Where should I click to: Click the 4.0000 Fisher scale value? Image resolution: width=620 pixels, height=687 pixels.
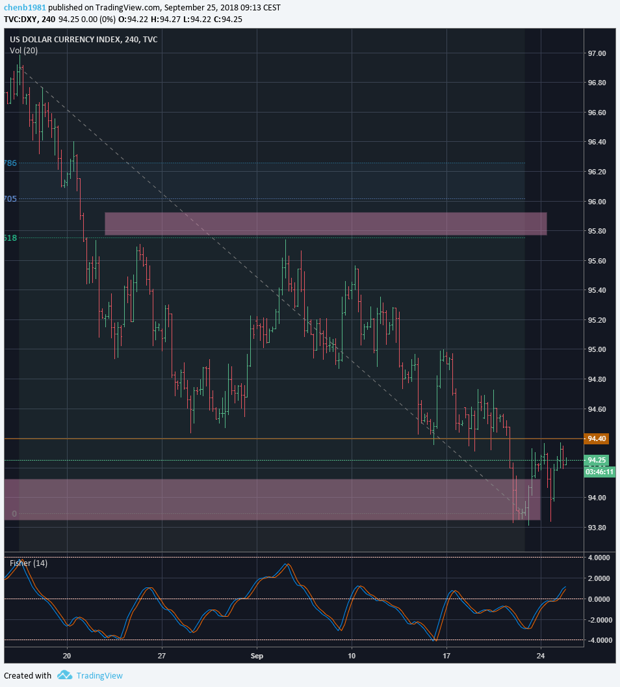tap(599, 558)
